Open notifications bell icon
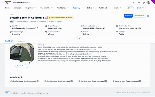The height and width of the screenshot is (97, 155). [139, 3]
